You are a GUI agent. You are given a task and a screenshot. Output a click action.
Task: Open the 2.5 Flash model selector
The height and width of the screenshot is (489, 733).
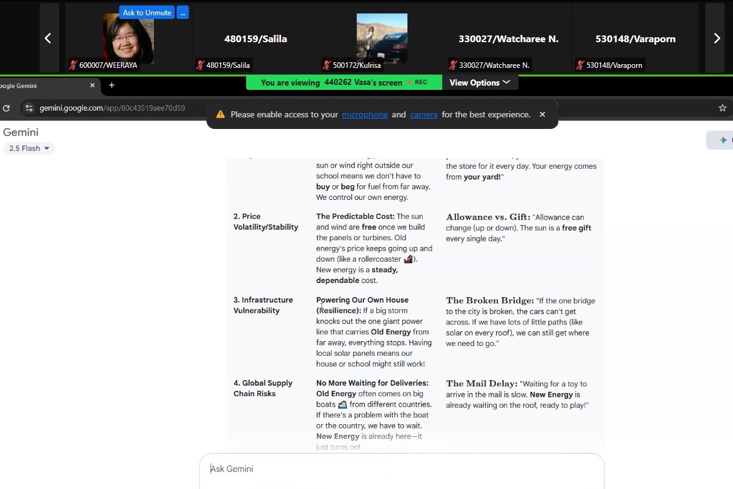[x=29, y=149]
